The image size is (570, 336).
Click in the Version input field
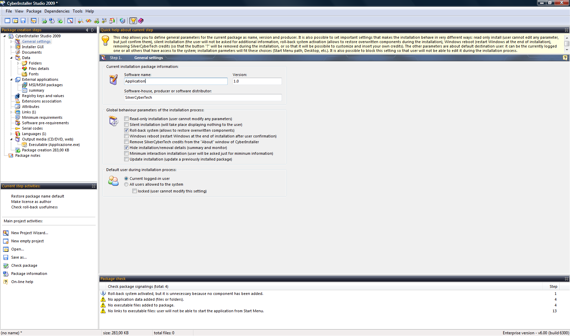[x=257, y=81]
